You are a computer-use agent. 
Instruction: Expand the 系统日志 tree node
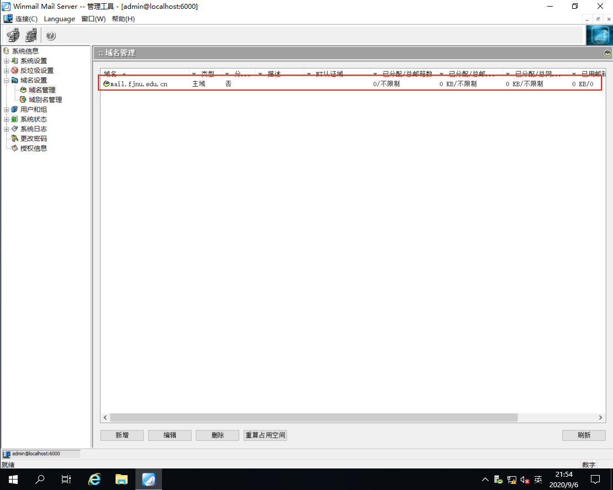point(7,129)
